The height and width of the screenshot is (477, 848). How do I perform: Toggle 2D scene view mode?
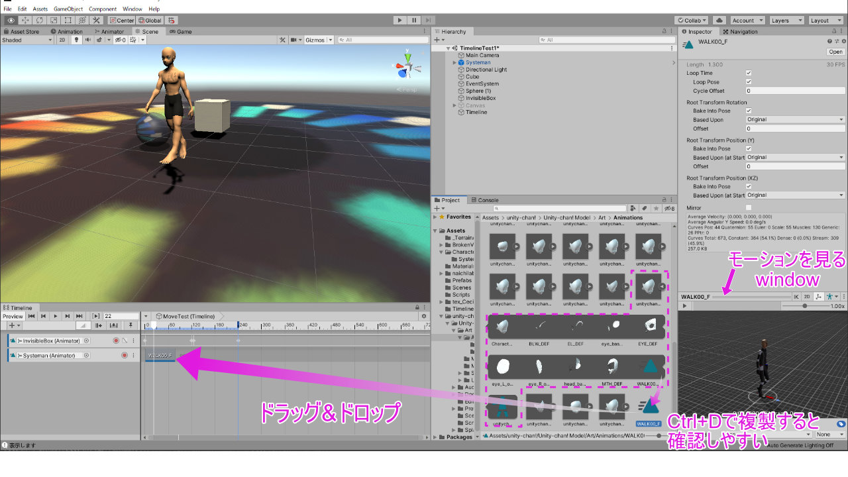point(62,40)
